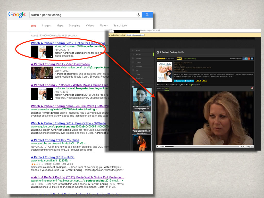Image resolution: width=264 pixels, height=198 pixels.
Task: Click the Putlocker result video thumbnail
Action: click(42, 94)
